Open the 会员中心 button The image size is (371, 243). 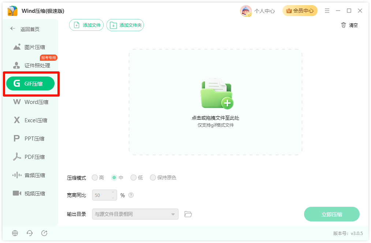coord(300,11)
